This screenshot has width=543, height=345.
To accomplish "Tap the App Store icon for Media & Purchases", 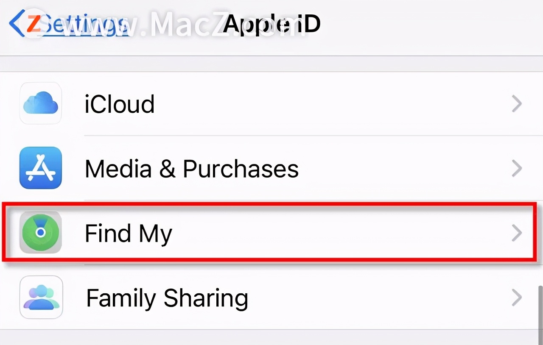I will [x=41, y=168].
